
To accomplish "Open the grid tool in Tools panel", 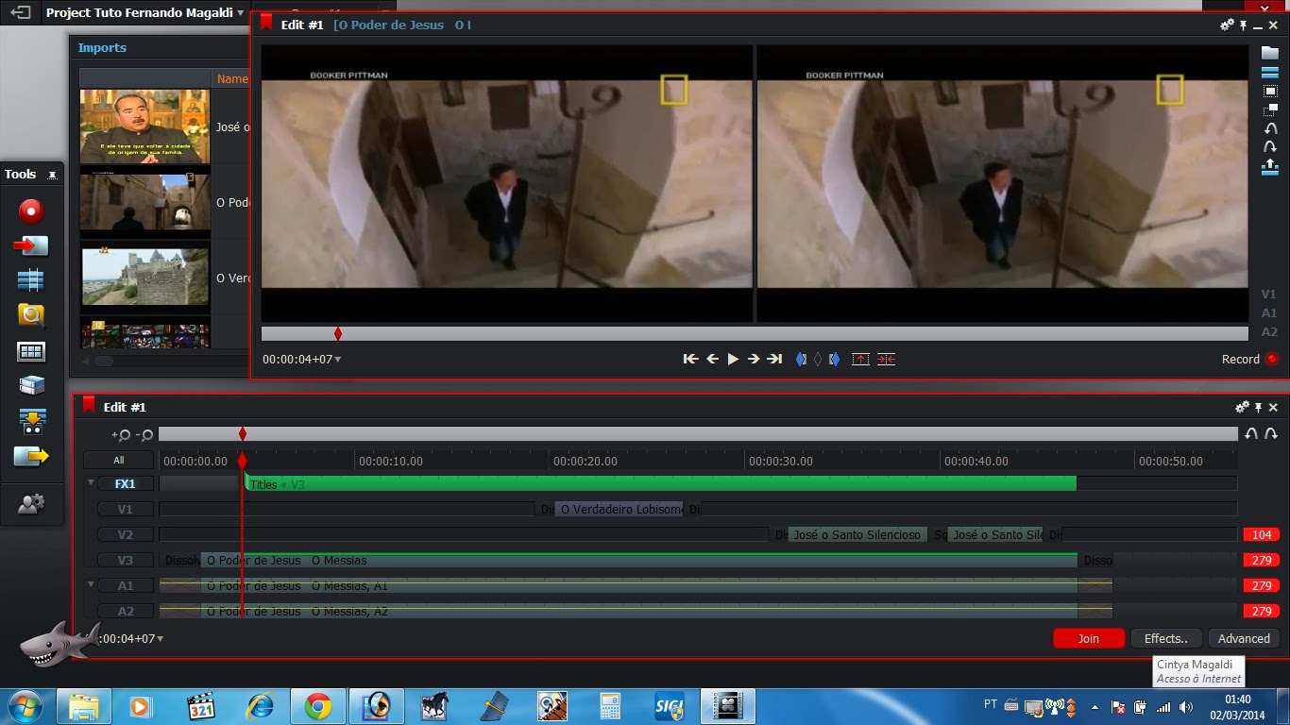I will pyautogui.click(x=31, y=351).
